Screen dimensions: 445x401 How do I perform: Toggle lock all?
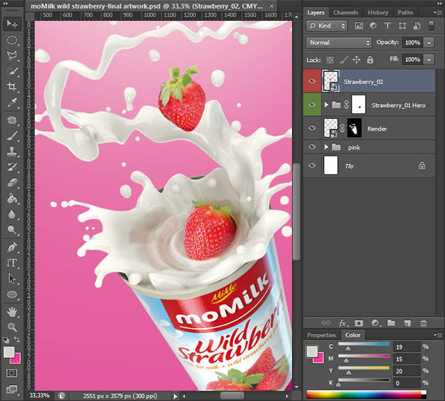click(x=370, y=60)
